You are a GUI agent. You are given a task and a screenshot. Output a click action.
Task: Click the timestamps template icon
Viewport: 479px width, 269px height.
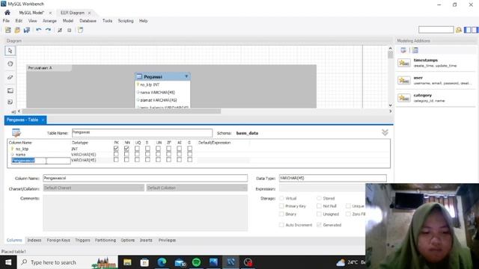click(404, 63)
